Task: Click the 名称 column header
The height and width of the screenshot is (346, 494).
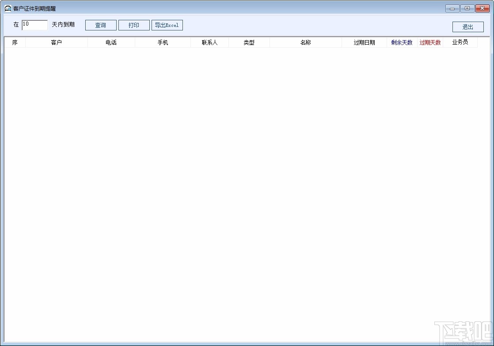Action: coord(306,42)
